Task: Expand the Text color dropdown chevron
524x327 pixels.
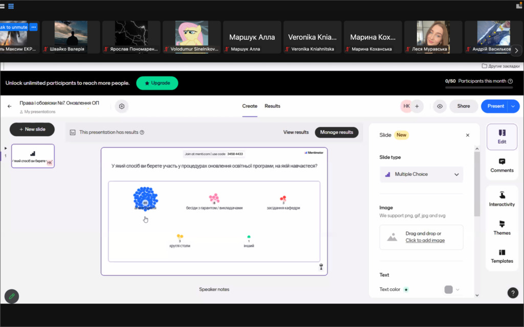Action: (457, 290)
